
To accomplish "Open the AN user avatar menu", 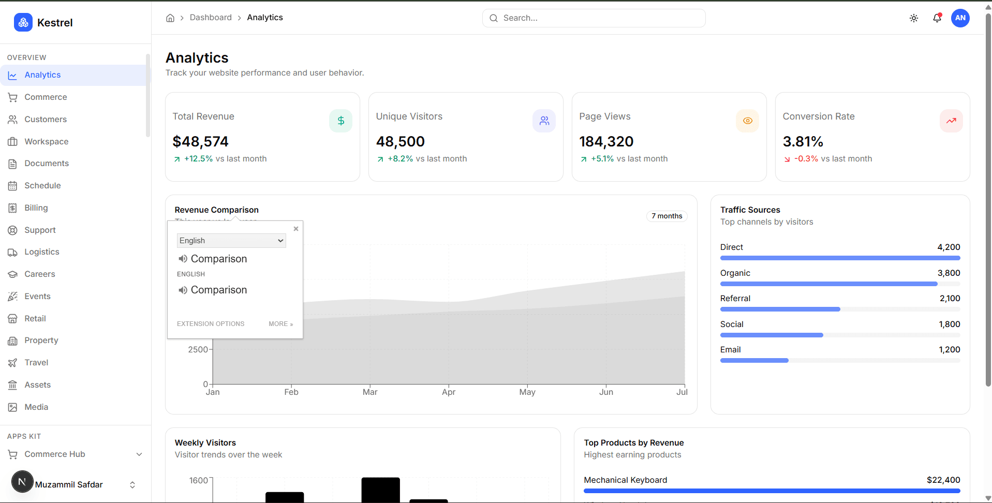I will point(960,18).
